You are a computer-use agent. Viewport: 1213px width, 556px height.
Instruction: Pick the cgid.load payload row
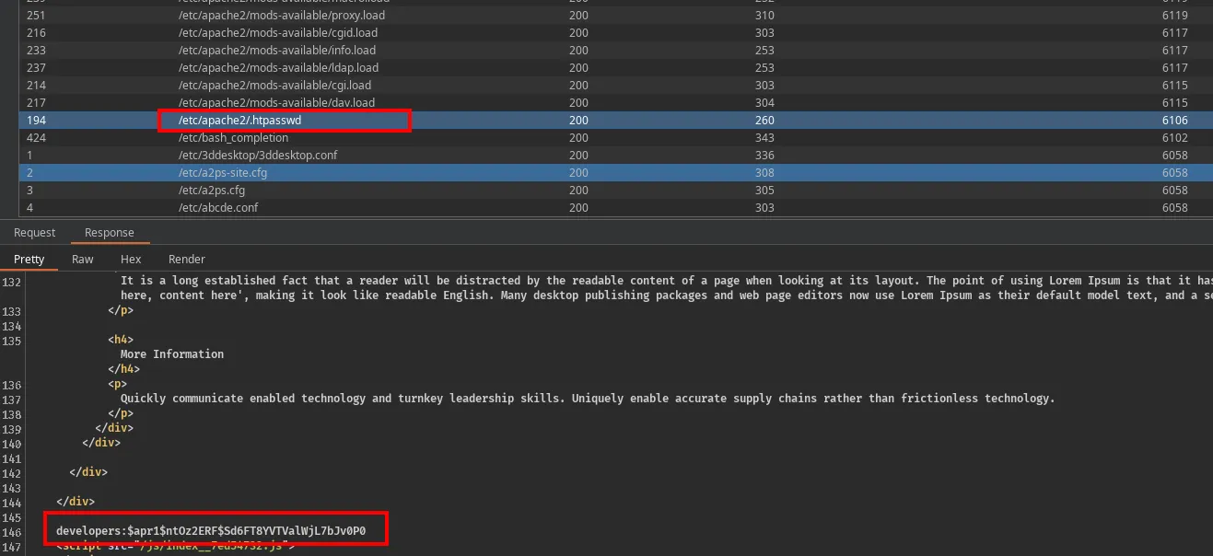click(277, 33)
